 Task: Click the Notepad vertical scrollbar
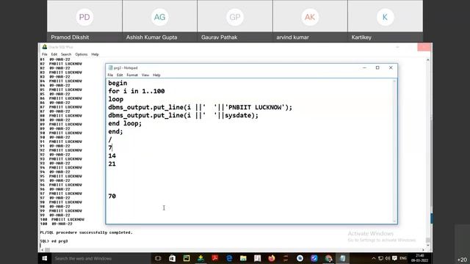tap(395, 151)
